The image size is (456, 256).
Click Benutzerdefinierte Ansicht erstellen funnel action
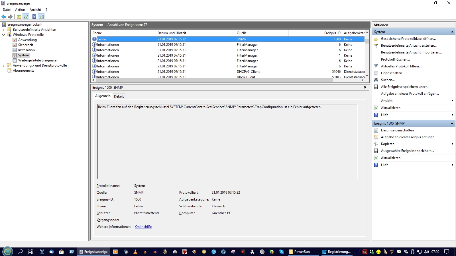click(x=409, y=46)
